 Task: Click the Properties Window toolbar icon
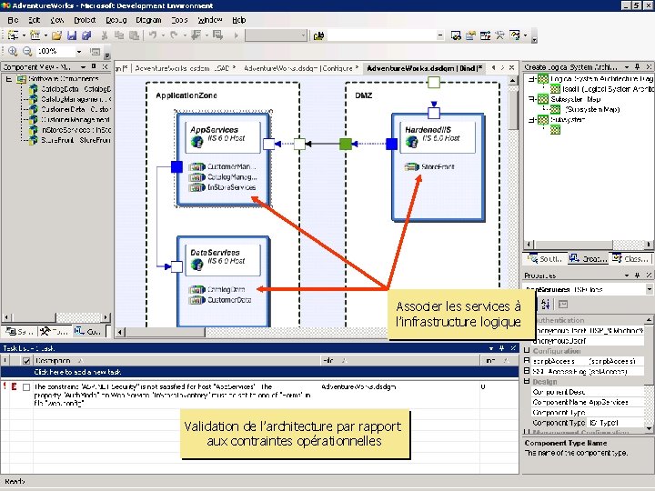tap(471, 35)
